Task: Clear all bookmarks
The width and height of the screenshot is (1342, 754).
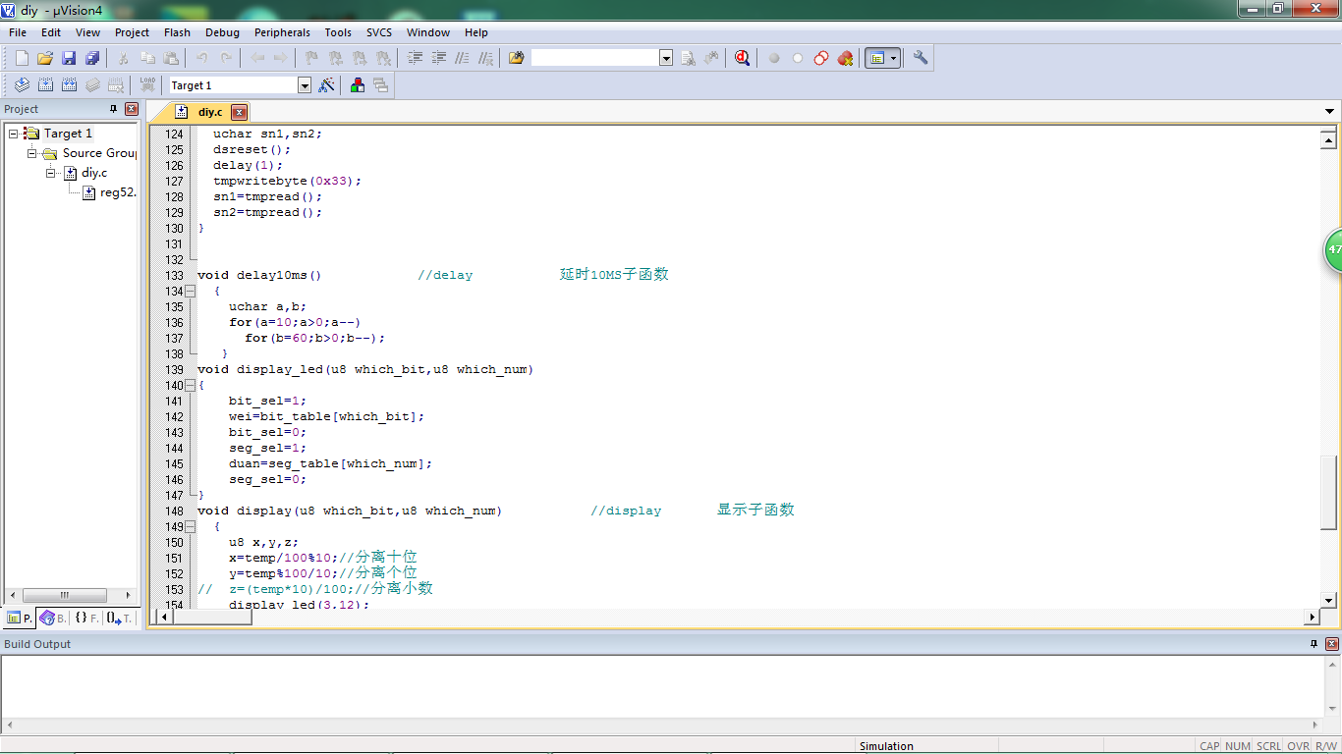Action: click(384, 59)
